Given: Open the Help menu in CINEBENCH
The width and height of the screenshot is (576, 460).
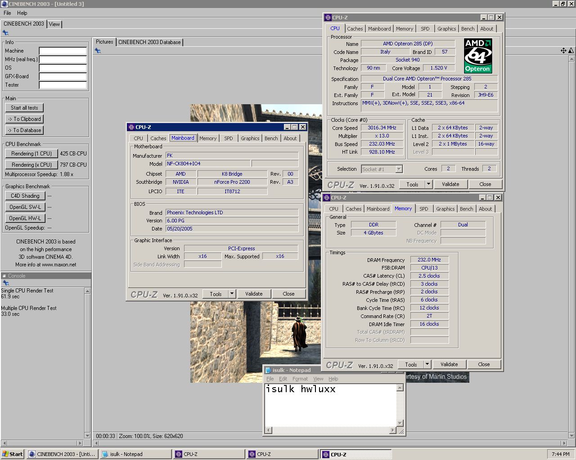Looking at the screenshot, I should point(22,13).
